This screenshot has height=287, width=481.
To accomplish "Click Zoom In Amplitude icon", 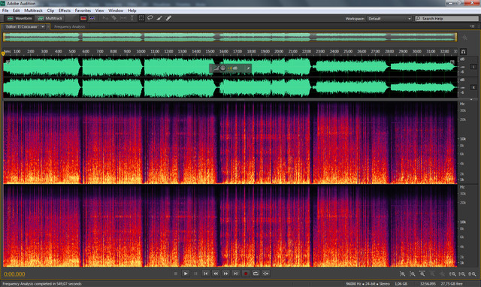I will click(x=402, y=273).
